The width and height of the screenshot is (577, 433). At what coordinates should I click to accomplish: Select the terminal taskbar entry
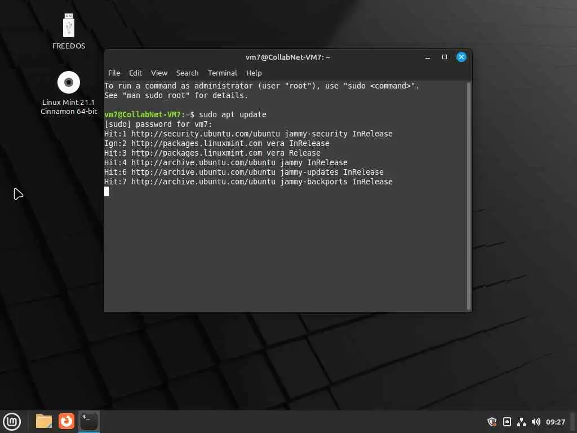tap(88, 421)
